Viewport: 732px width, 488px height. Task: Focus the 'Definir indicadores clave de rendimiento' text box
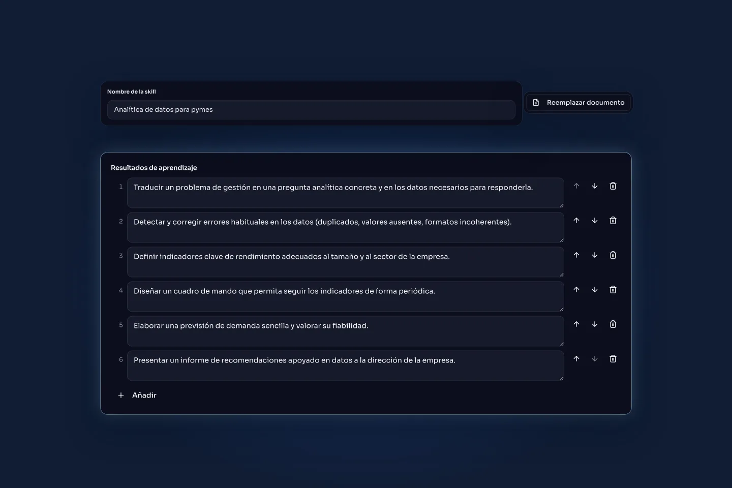click(346, 262)
